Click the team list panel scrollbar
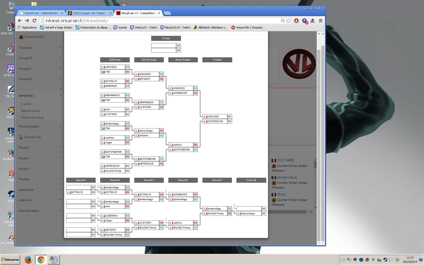 [x=315, y=164]
